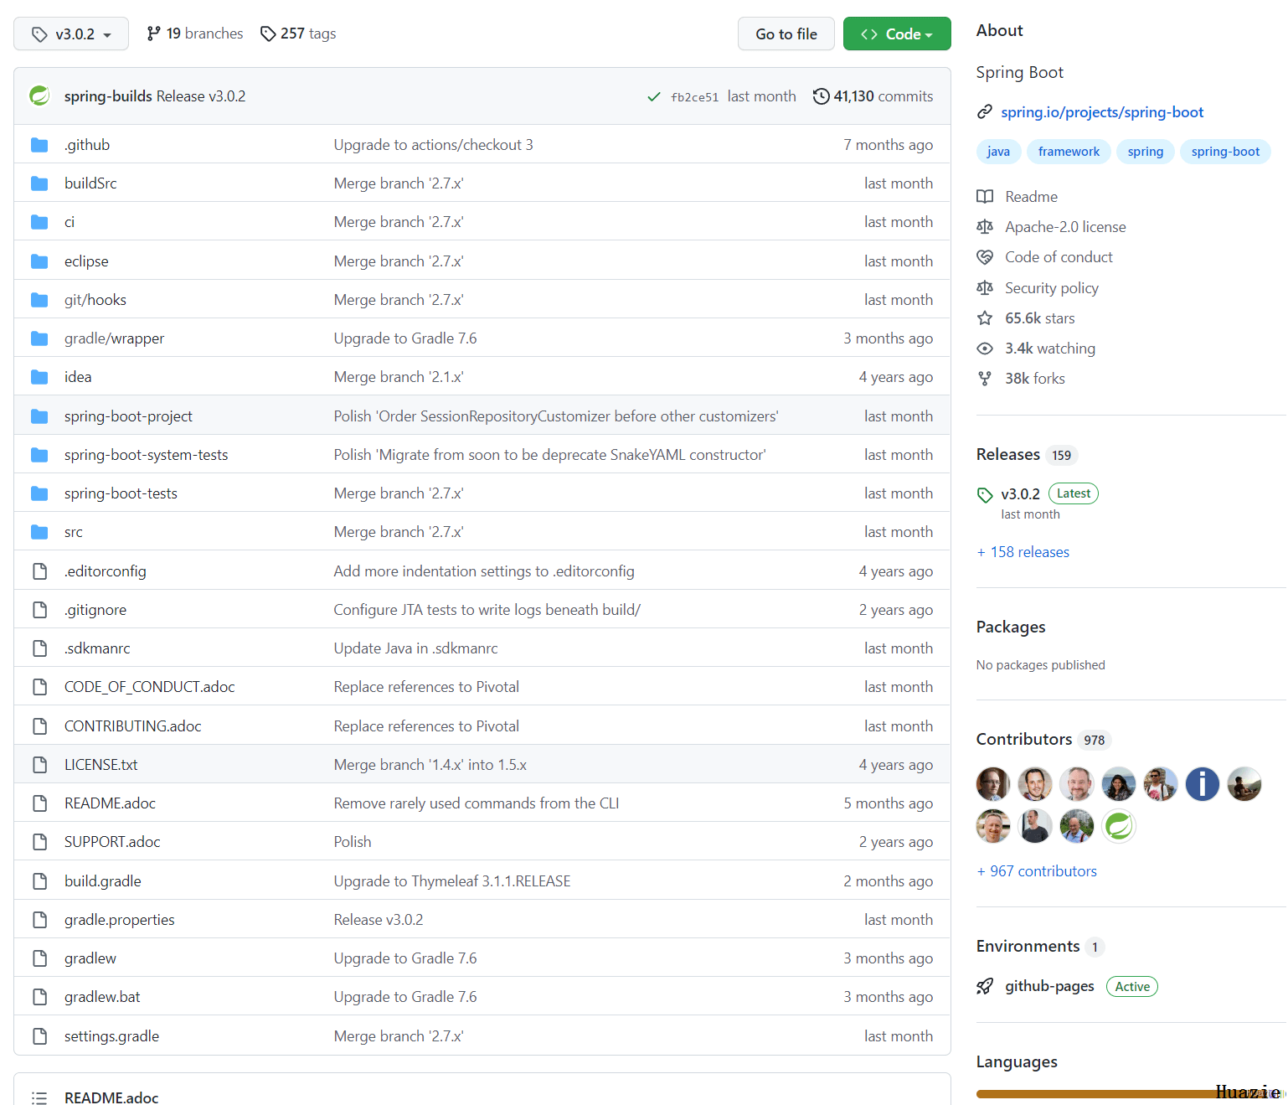Screen dimensions: 1288x1105
Task: Click the settings.gradle file icon
Action: tap(39, 1036)
